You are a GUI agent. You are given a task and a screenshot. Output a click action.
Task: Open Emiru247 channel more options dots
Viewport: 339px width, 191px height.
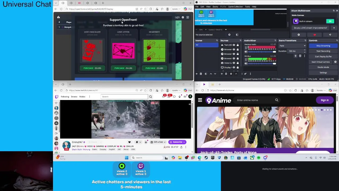click(186, 147)
